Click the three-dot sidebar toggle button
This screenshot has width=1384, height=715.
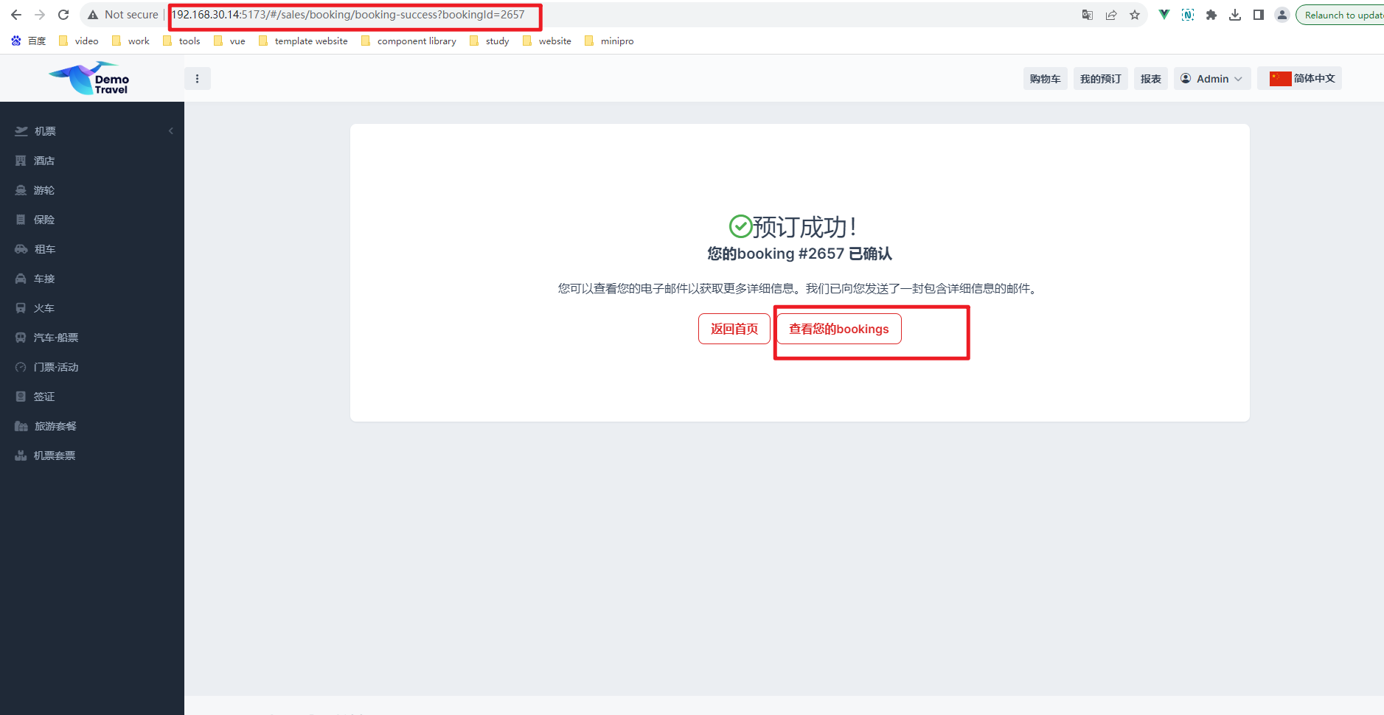pyautogui.click(x=197, y=79)
